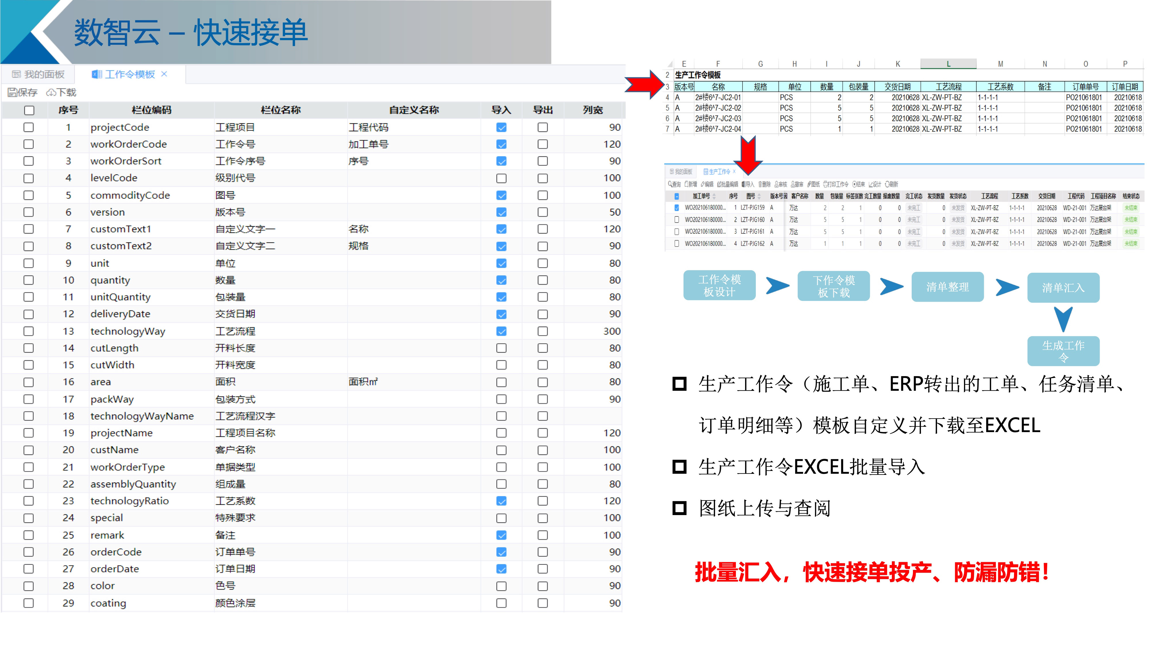The height and width of the screenshot is (646, 1149).
Task: Click 下载 in the 工作令模板 toolbar
Action: [x=61, y=92]
